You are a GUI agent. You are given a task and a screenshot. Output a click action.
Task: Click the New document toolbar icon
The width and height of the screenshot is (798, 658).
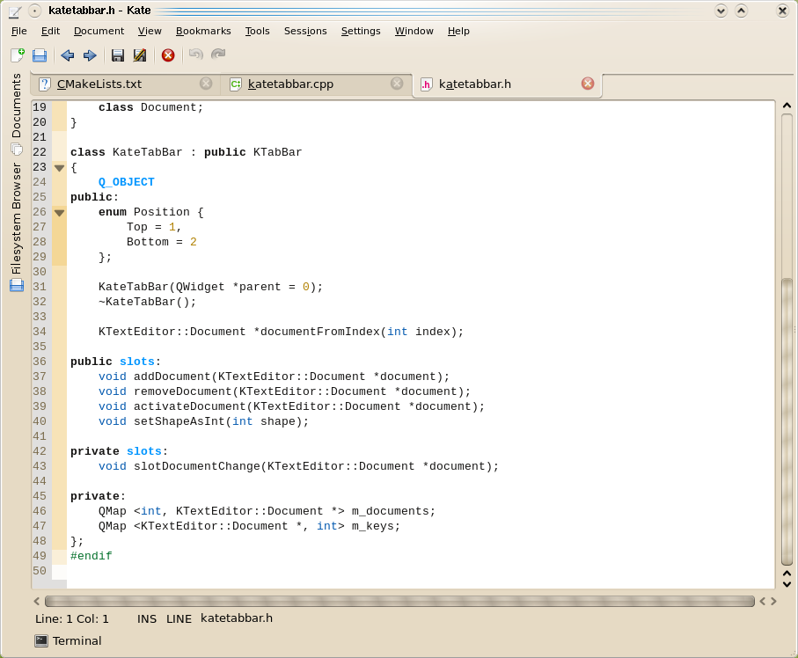click(18, 55)
